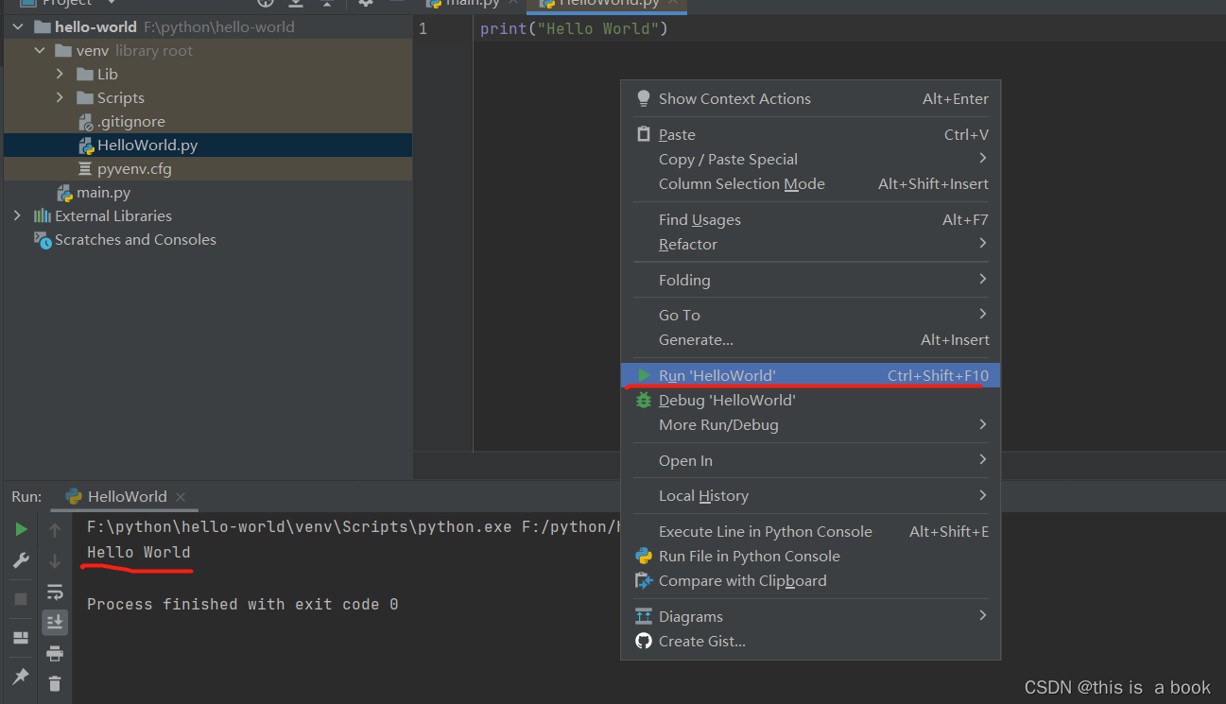Pin the Run tool window tab
This screenshot has height=704, width=1226.
[x=20, y=674]
